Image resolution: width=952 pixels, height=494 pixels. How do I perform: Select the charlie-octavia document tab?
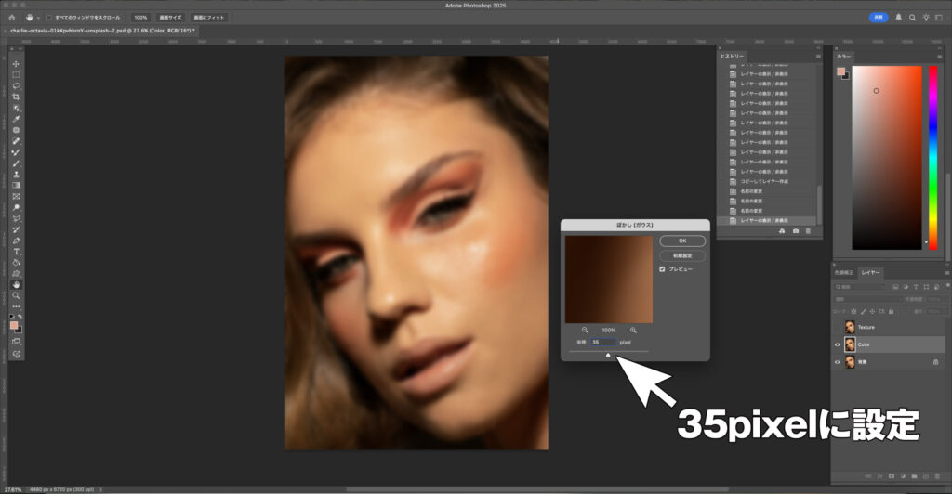(x=100, y=31)
